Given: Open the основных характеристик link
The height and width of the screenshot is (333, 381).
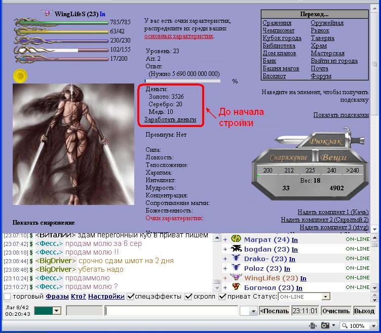Looking at the screenshot, I should click(x=179, y=36).
